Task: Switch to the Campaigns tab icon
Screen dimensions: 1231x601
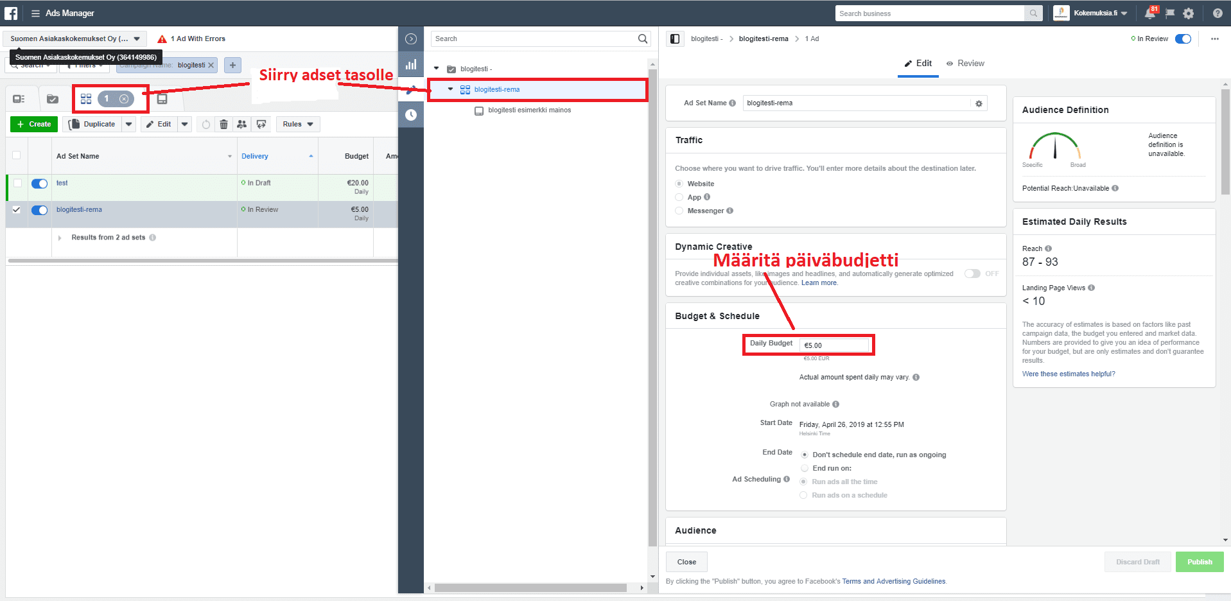Action: point(53,99)
